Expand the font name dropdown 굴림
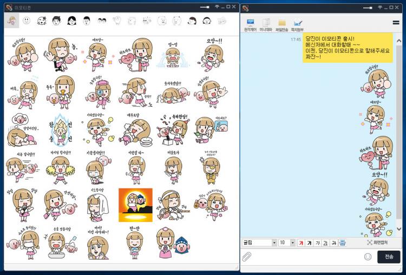This screenshot has height=275, width=406. pos(274,243)
